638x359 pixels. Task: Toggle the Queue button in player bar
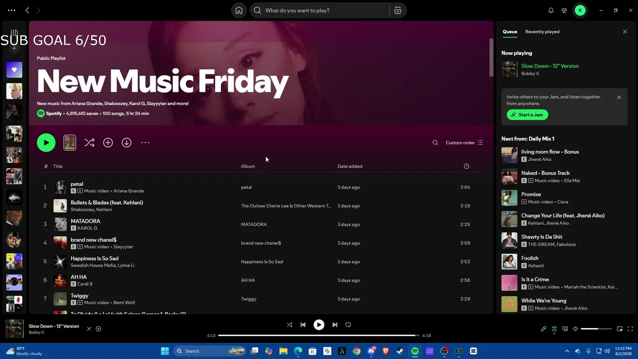pyautogui.click(x=554, y=329)
